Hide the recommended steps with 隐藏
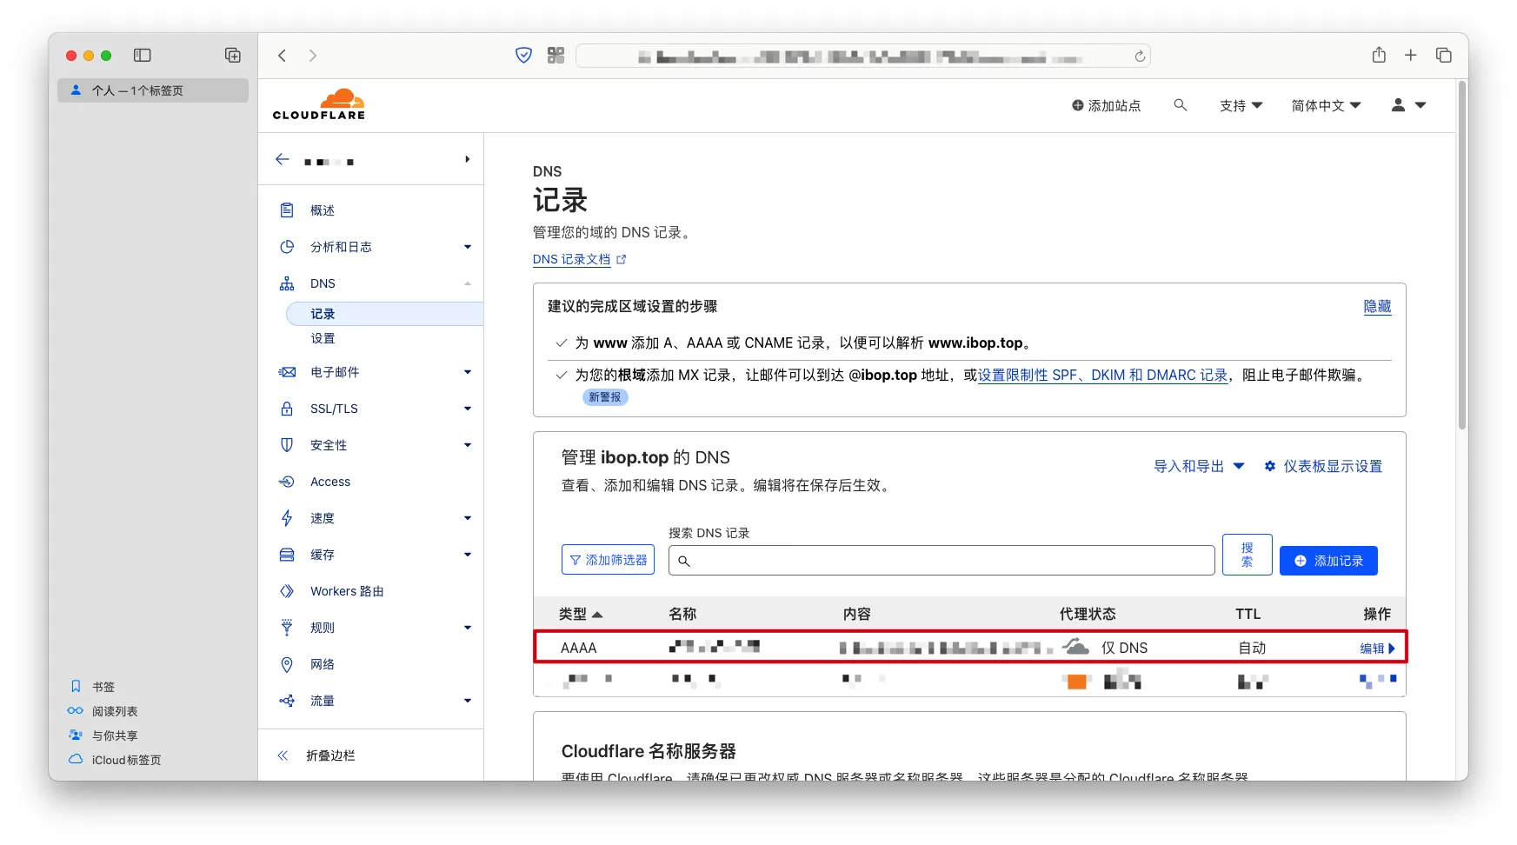This screenshot has width=1517, height=845. point(1377,307)
